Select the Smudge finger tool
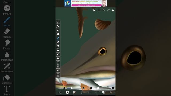Image resolution: width=171 pixels, height=96 pixels. (58, 47)
